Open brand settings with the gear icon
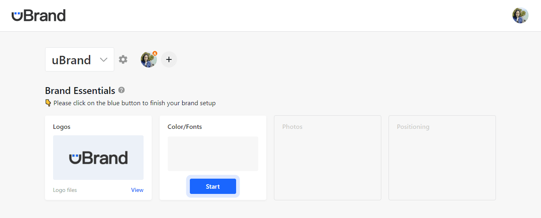 tap(123, 59)
